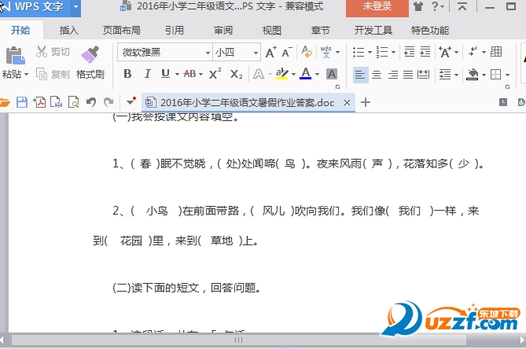The image size is (526, 349).
Task: Click the clear formatting eraser icon
Action: (x=307, y=52)
